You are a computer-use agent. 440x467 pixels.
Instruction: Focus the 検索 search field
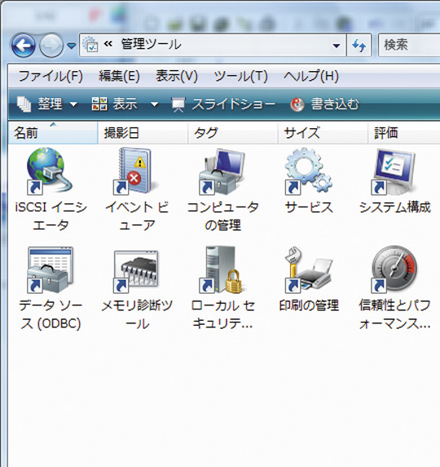(410, 45)
